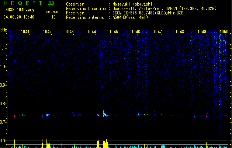Click the 1047 time axis label

click(x=157, y=32)
